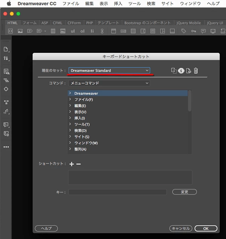Expand the ウィンドウ(W) command group

70,143
